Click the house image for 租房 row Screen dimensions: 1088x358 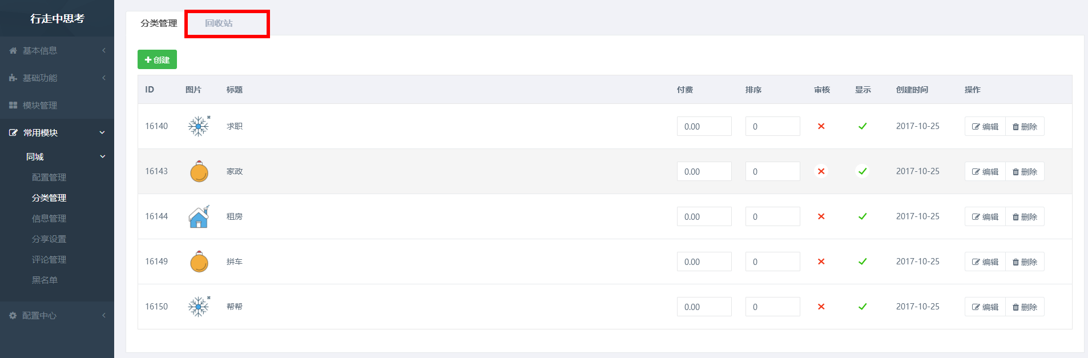pyautogui.click(x=199, y=216)
